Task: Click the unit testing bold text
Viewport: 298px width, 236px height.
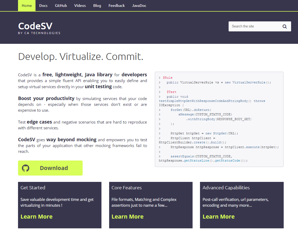Action: pyautogui.click(x=98, y=87)
